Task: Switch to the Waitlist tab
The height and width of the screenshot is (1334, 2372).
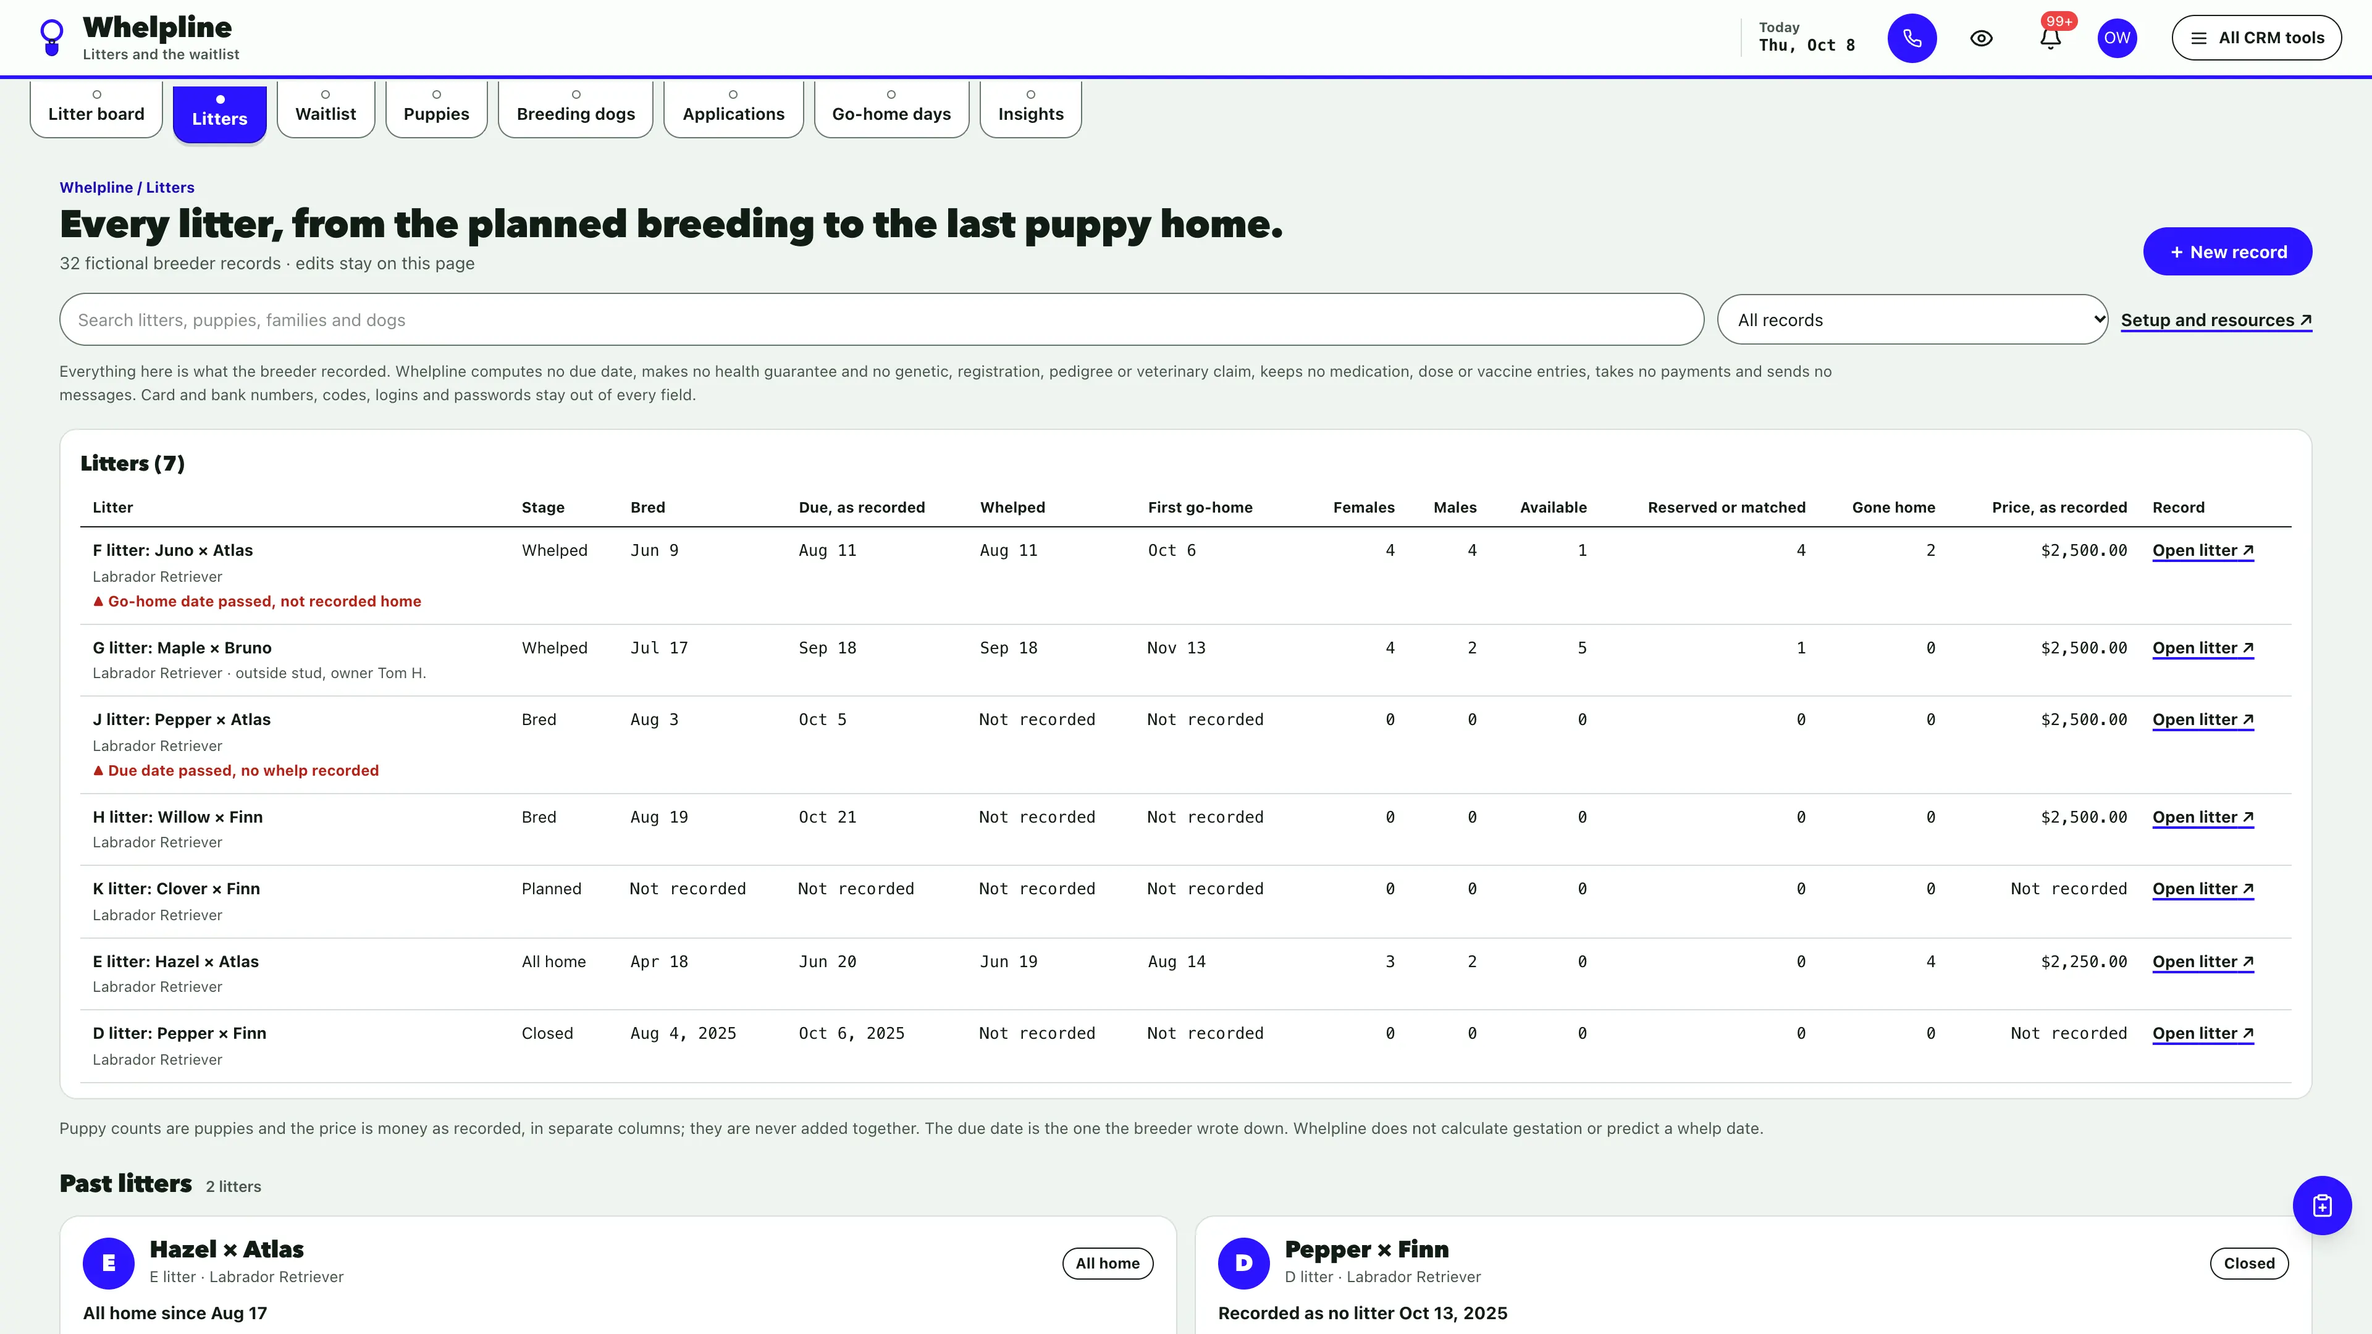Action: click(x=326, y=109)
